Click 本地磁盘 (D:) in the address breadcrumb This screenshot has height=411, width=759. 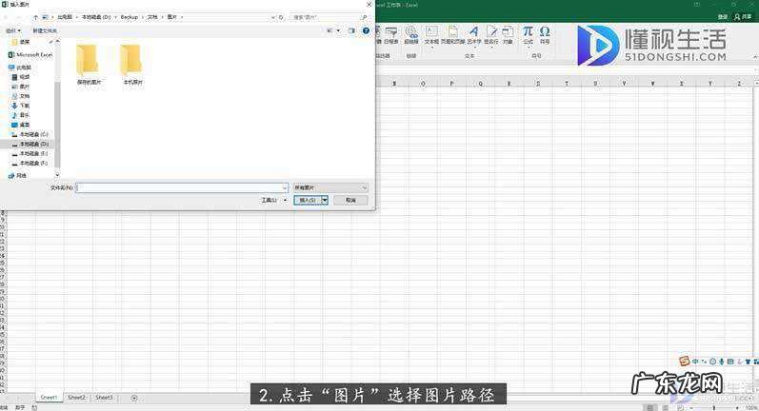coord(96,17)
